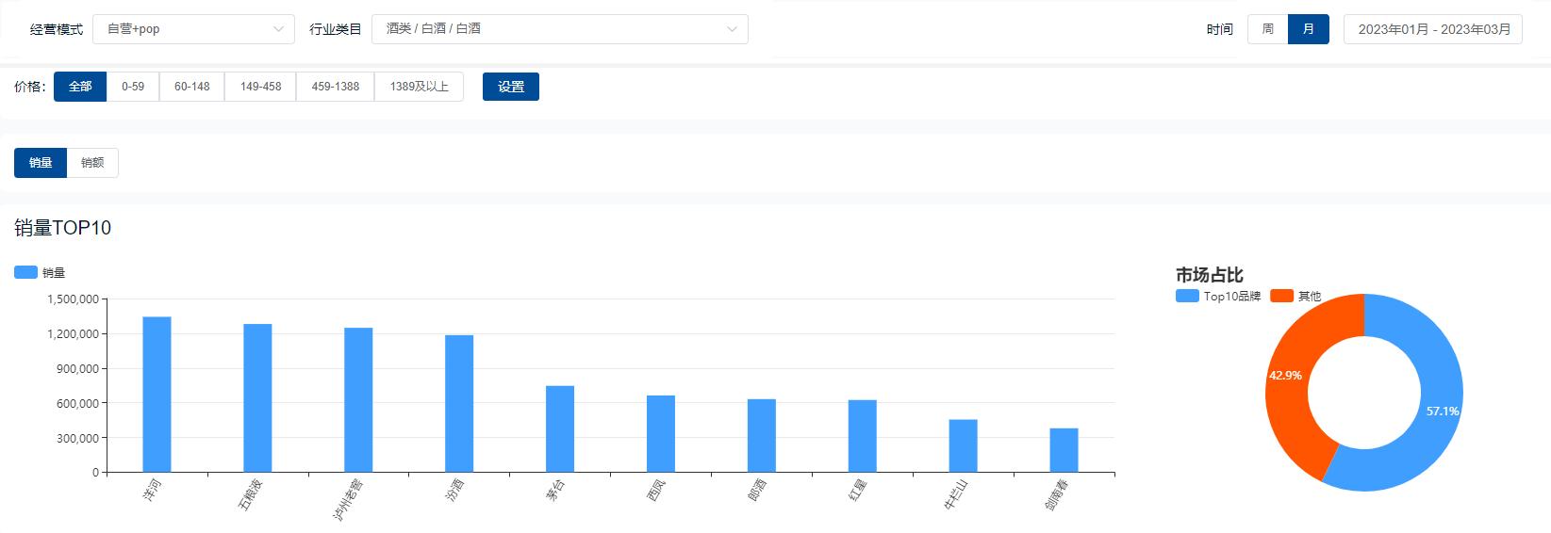Select the 全部 price filter
1551x533 pixels.
(x=80, y=87)
